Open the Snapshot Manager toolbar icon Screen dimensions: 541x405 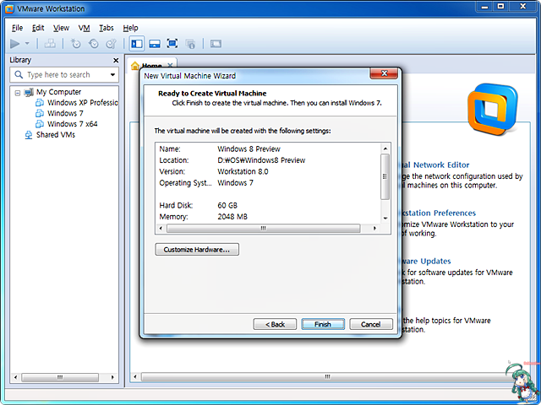tap(111, 44)
